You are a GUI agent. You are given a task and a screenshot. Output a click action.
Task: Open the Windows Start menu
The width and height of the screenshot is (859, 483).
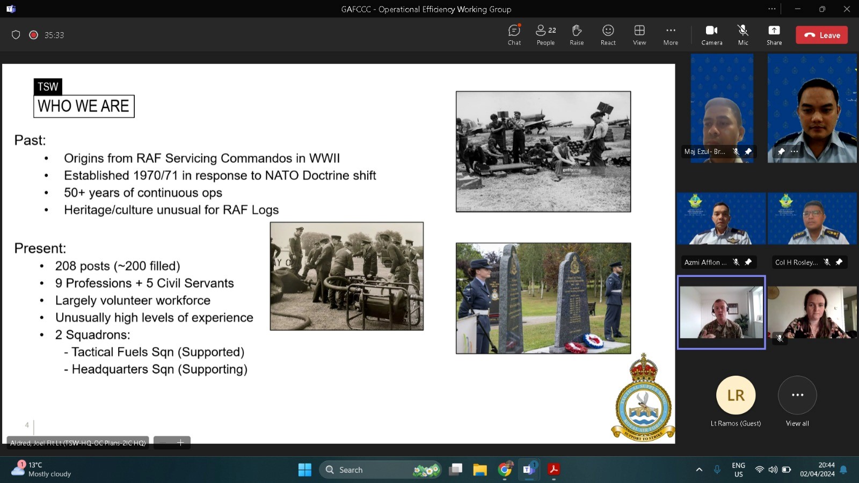click(304, 470)
